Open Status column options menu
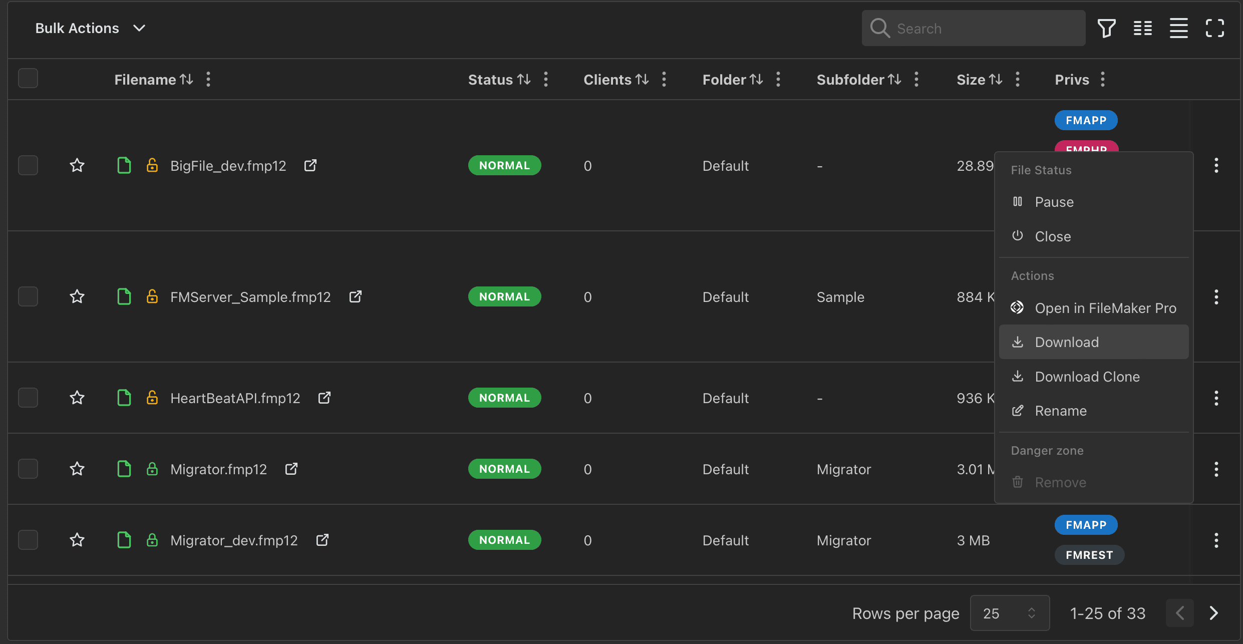The height and width of the screenshot is (644, 1243). 546,79
